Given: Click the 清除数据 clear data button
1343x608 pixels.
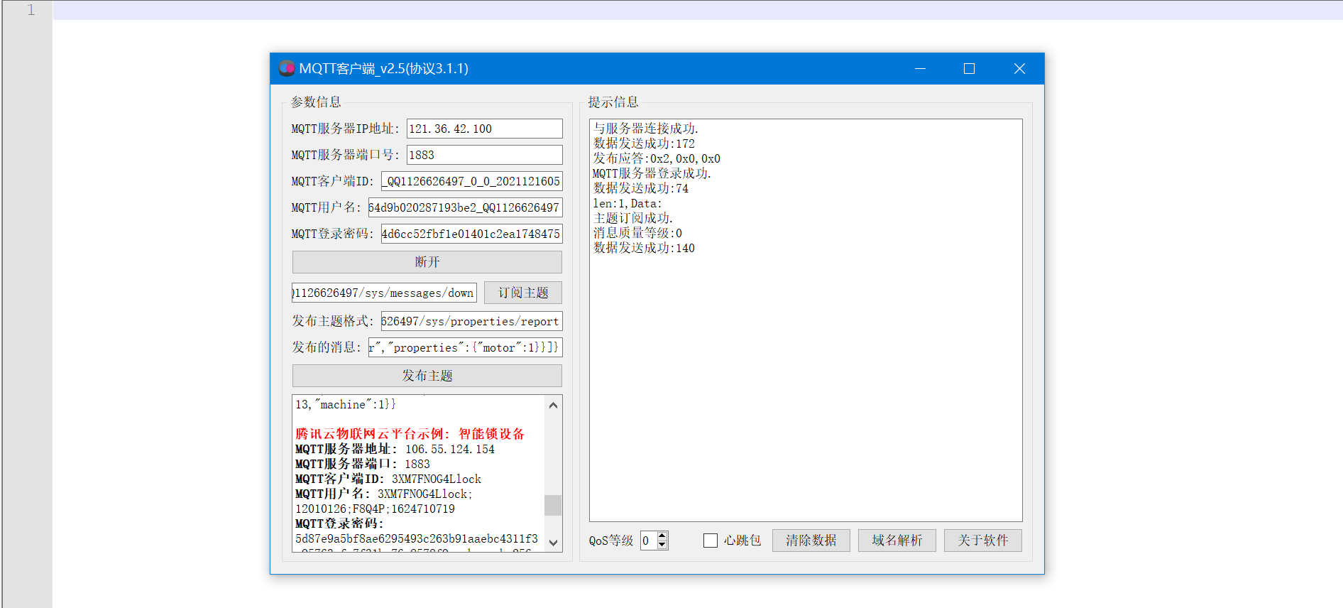Looking at the screenshot, I should 811,541.
